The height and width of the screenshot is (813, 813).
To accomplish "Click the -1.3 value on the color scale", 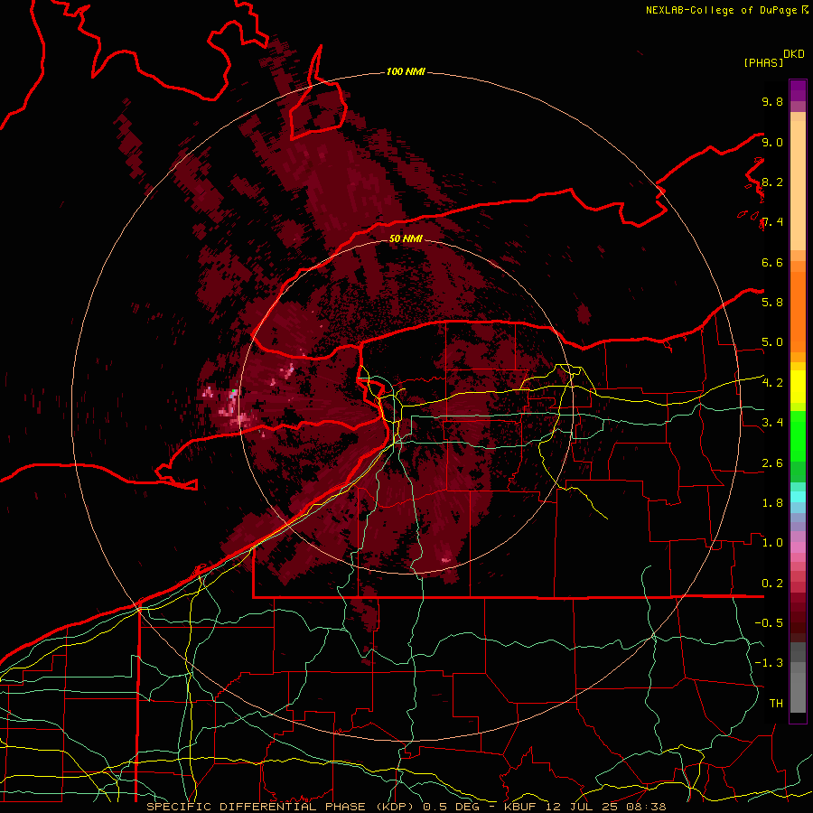I will (769, 663).
